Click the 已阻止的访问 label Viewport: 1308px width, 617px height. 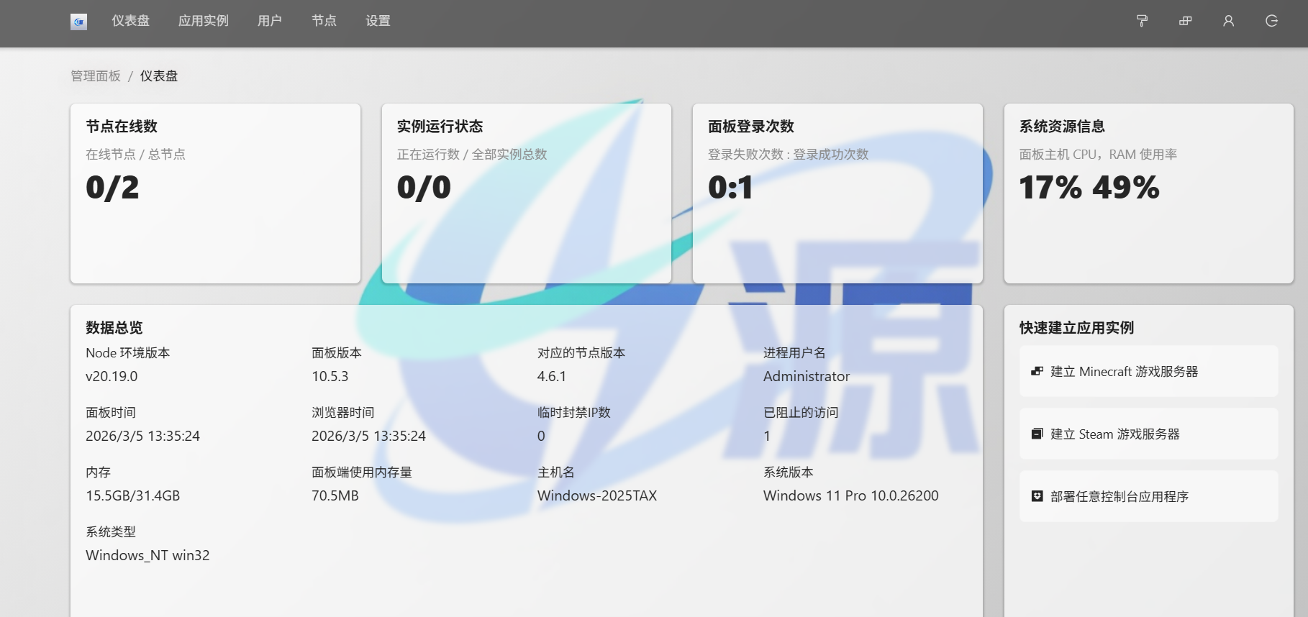[x=801, y=413]
